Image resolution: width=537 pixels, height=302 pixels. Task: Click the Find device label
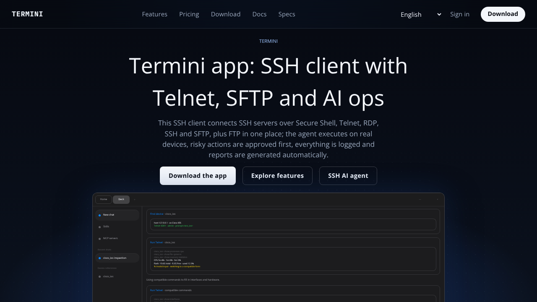(157, 214)
